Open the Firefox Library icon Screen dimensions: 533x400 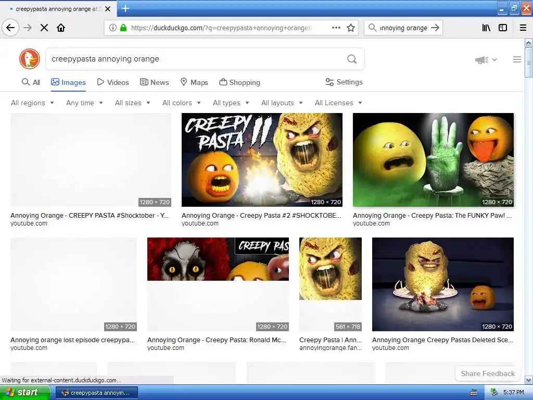[x=486, y=28]
